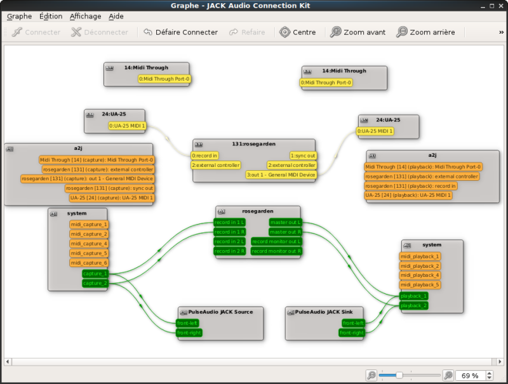The height and width of the screenshot is (384, 508).
Task: Select the 1:sync out port
Action: tap(303, 156)
